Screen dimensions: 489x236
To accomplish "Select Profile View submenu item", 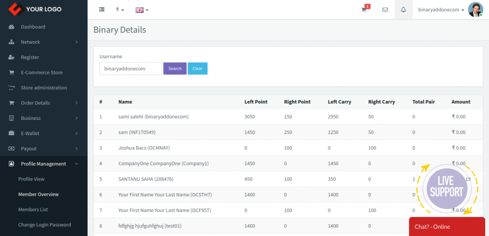I will [32, 179].
